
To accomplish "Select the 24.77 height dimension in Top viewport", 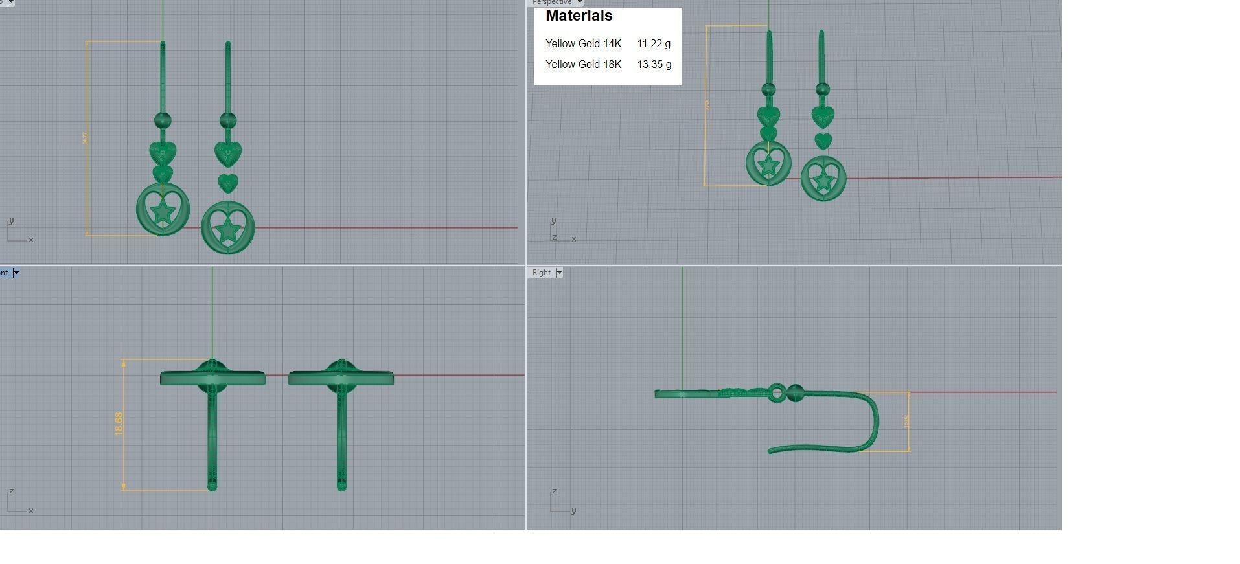I will point(84,138).
